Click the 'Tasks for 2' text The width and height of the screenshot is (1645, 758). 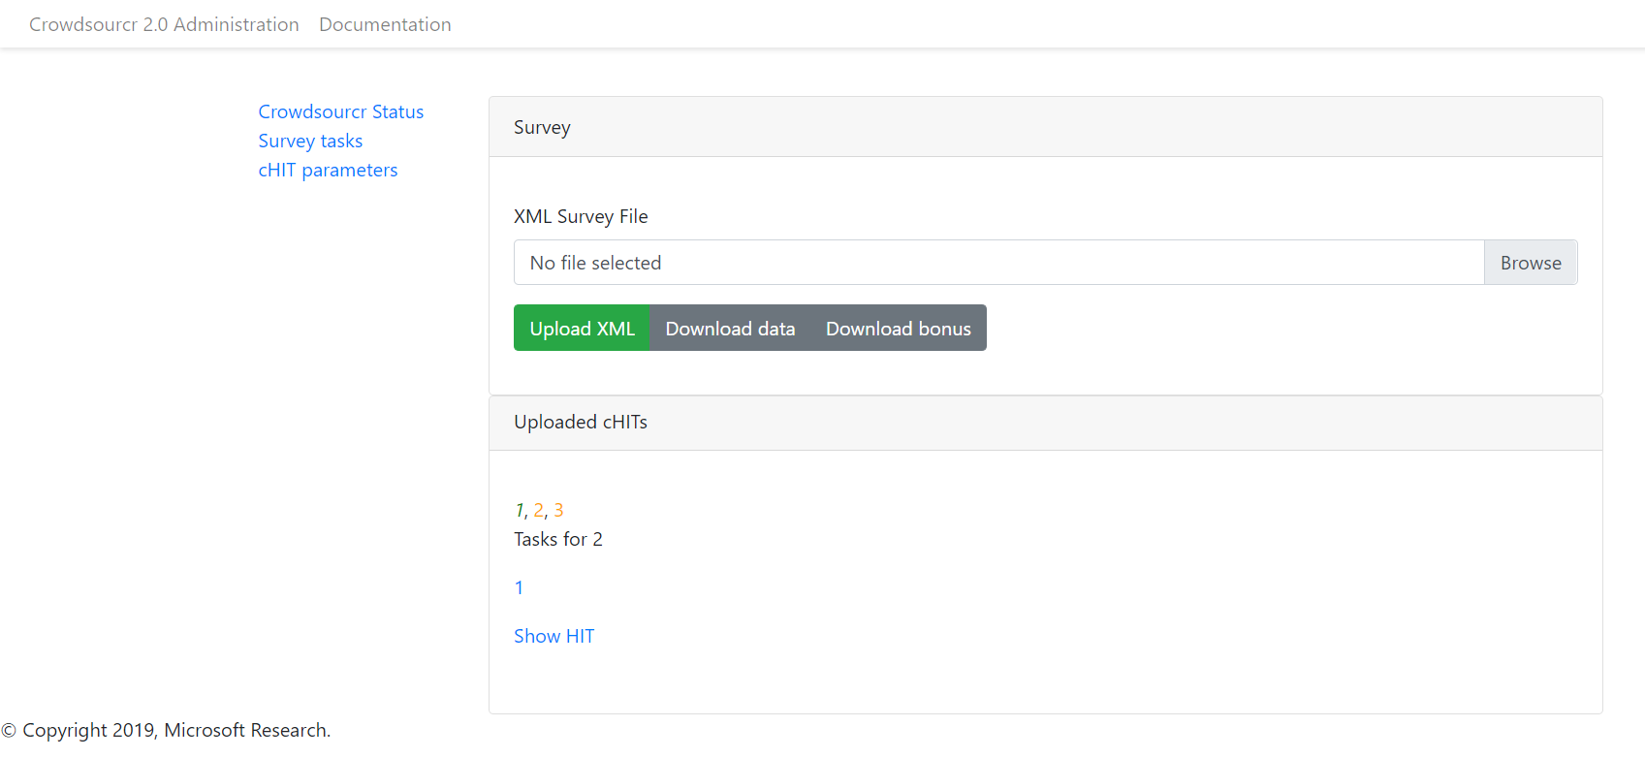click(557, 539)
